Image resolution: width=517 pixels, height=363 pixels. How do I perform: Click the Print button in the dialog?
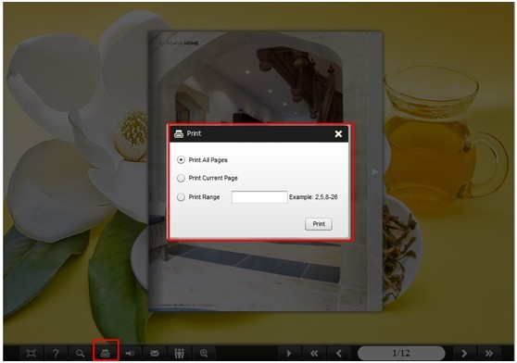tap(319, 224)
